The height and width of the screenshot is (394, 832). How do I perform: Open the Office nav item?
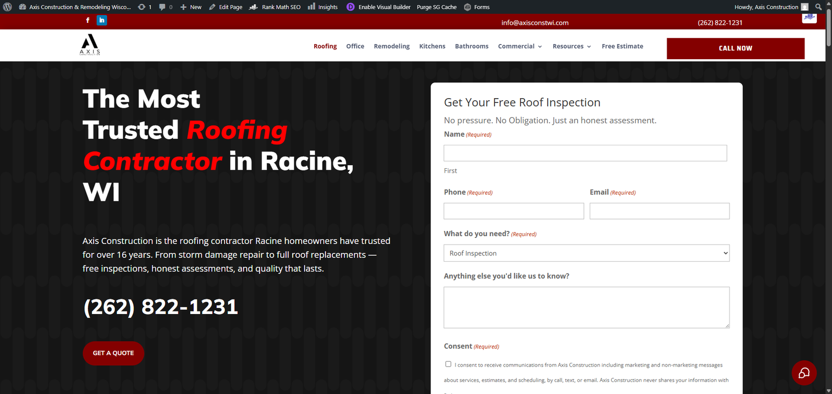pyautogui.click(x=355, y=46)
